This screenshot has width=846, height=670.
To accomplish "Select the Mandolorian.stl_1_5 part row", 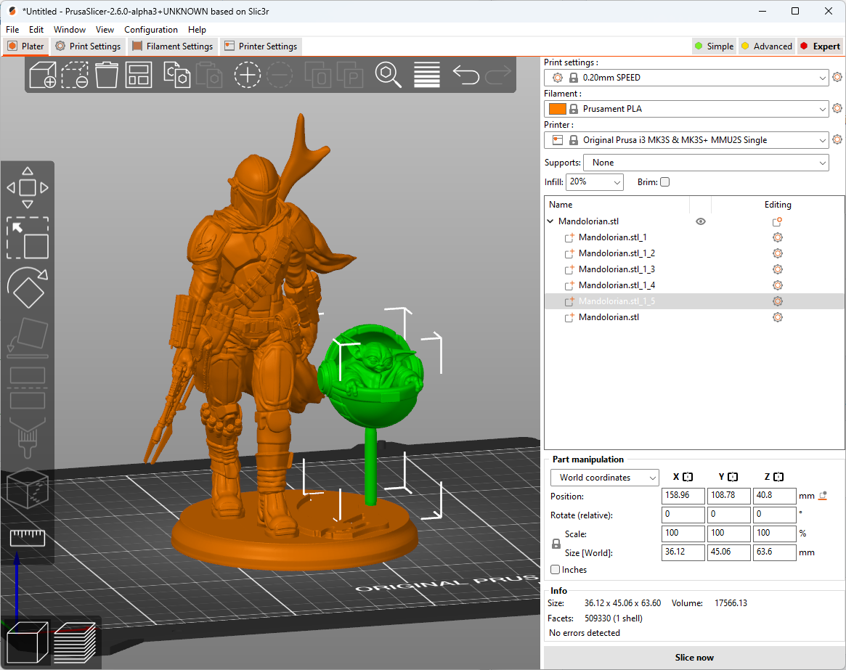I will [x=694, y=301].
